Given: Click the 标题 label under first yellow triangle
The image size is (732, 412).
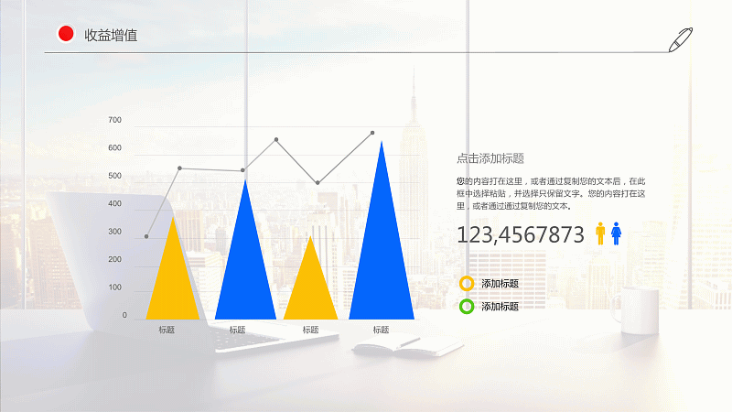Looking at the screenshot, I should point(167,330).
